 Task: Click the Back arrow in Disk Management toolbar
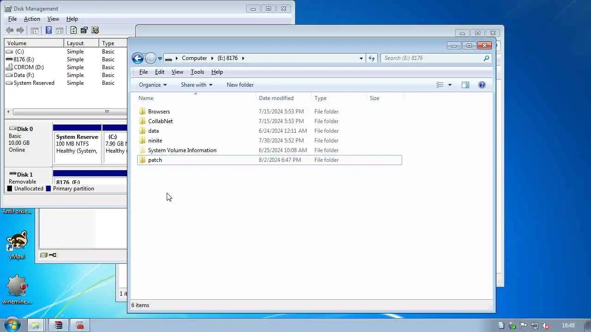(10, 30)
